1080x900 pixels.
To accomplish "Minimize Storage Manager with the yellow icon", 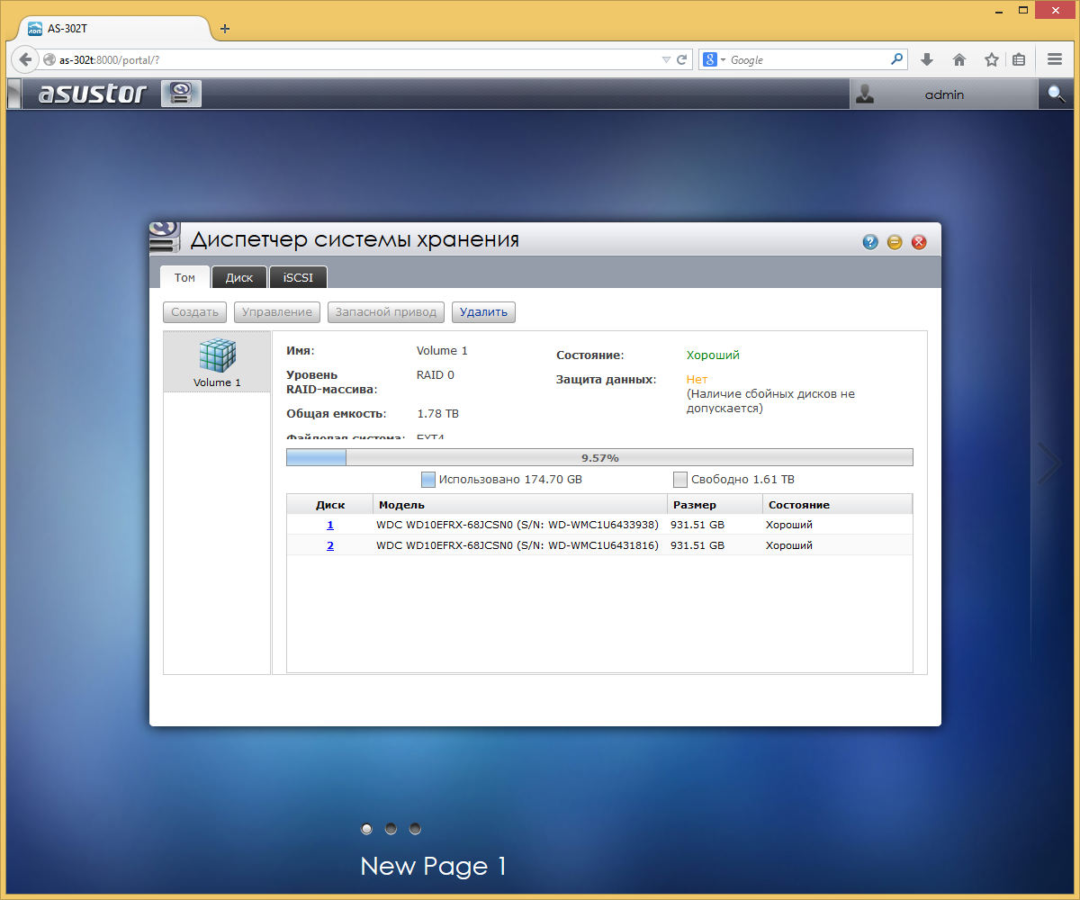I will point(895,242).
